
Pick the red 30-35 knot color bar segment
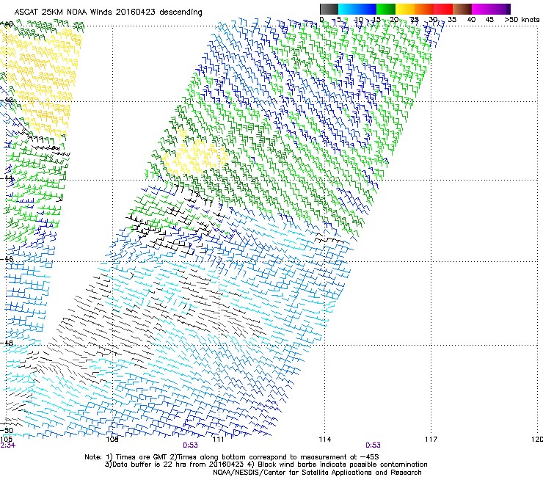[x=443, y=9]
